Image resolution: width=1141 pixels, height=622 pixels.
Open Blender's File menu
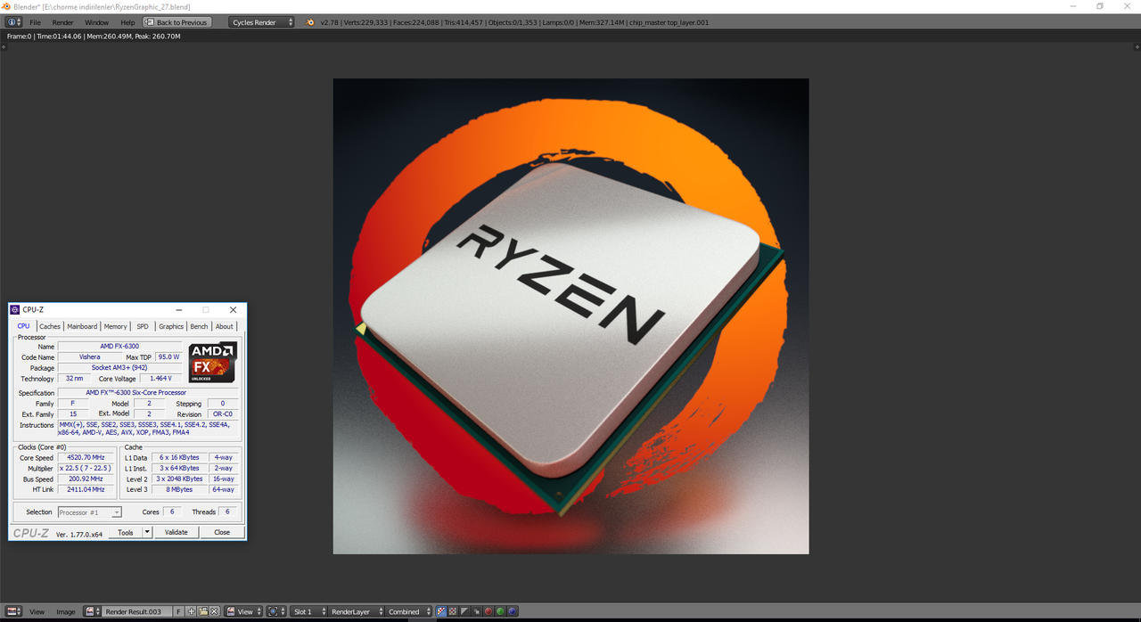tap(36, 22)
